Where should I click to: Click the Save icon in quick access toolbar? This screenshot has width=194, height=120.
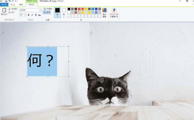tap(6, 1)
